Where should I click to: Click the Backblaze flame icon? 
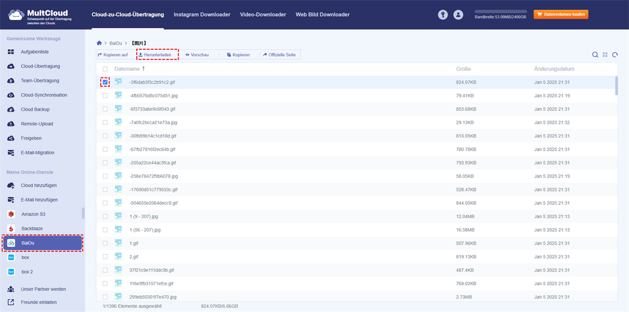pos(11,229)
